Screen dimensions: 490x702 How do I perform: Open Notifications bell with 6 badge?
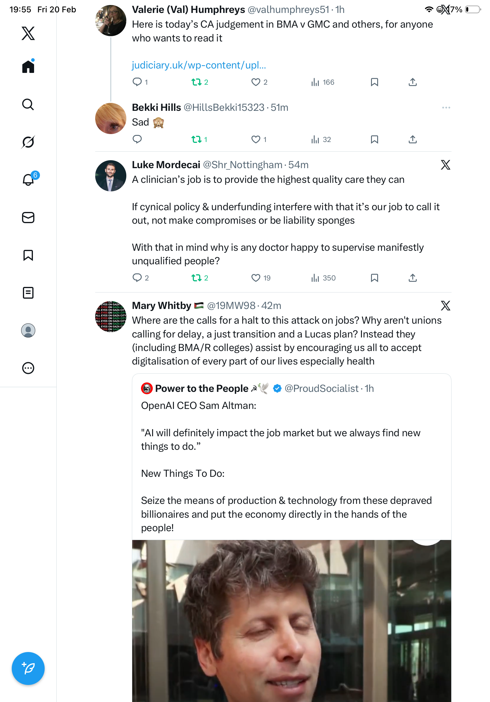click(x=28, y=180)
